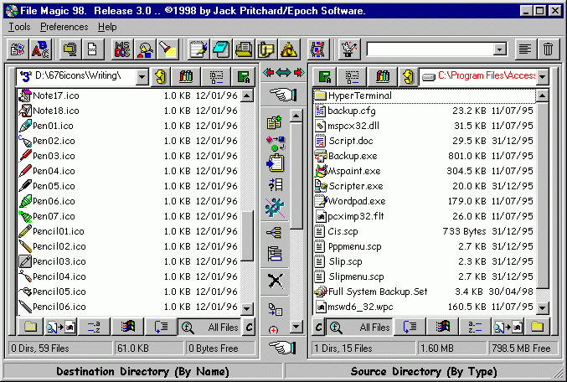Click the shapes and person toolbar icon
The height and width of the screenshot is (382, 567).
click(145, 49)
